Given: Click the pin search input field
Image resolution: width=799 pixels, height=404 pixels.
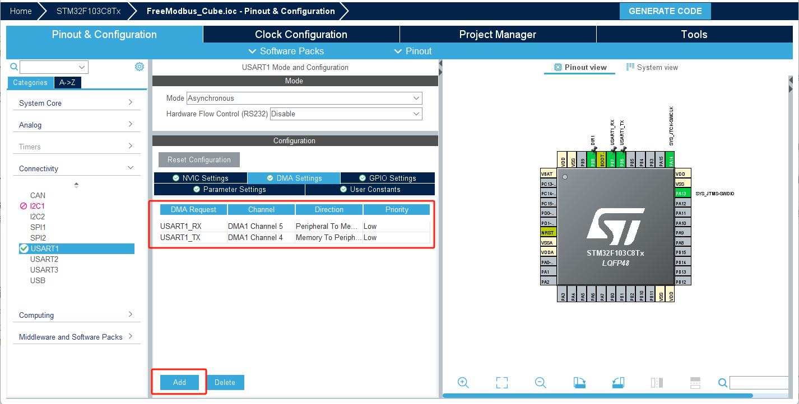Looking at the screenshot, I should pos(759,383).
